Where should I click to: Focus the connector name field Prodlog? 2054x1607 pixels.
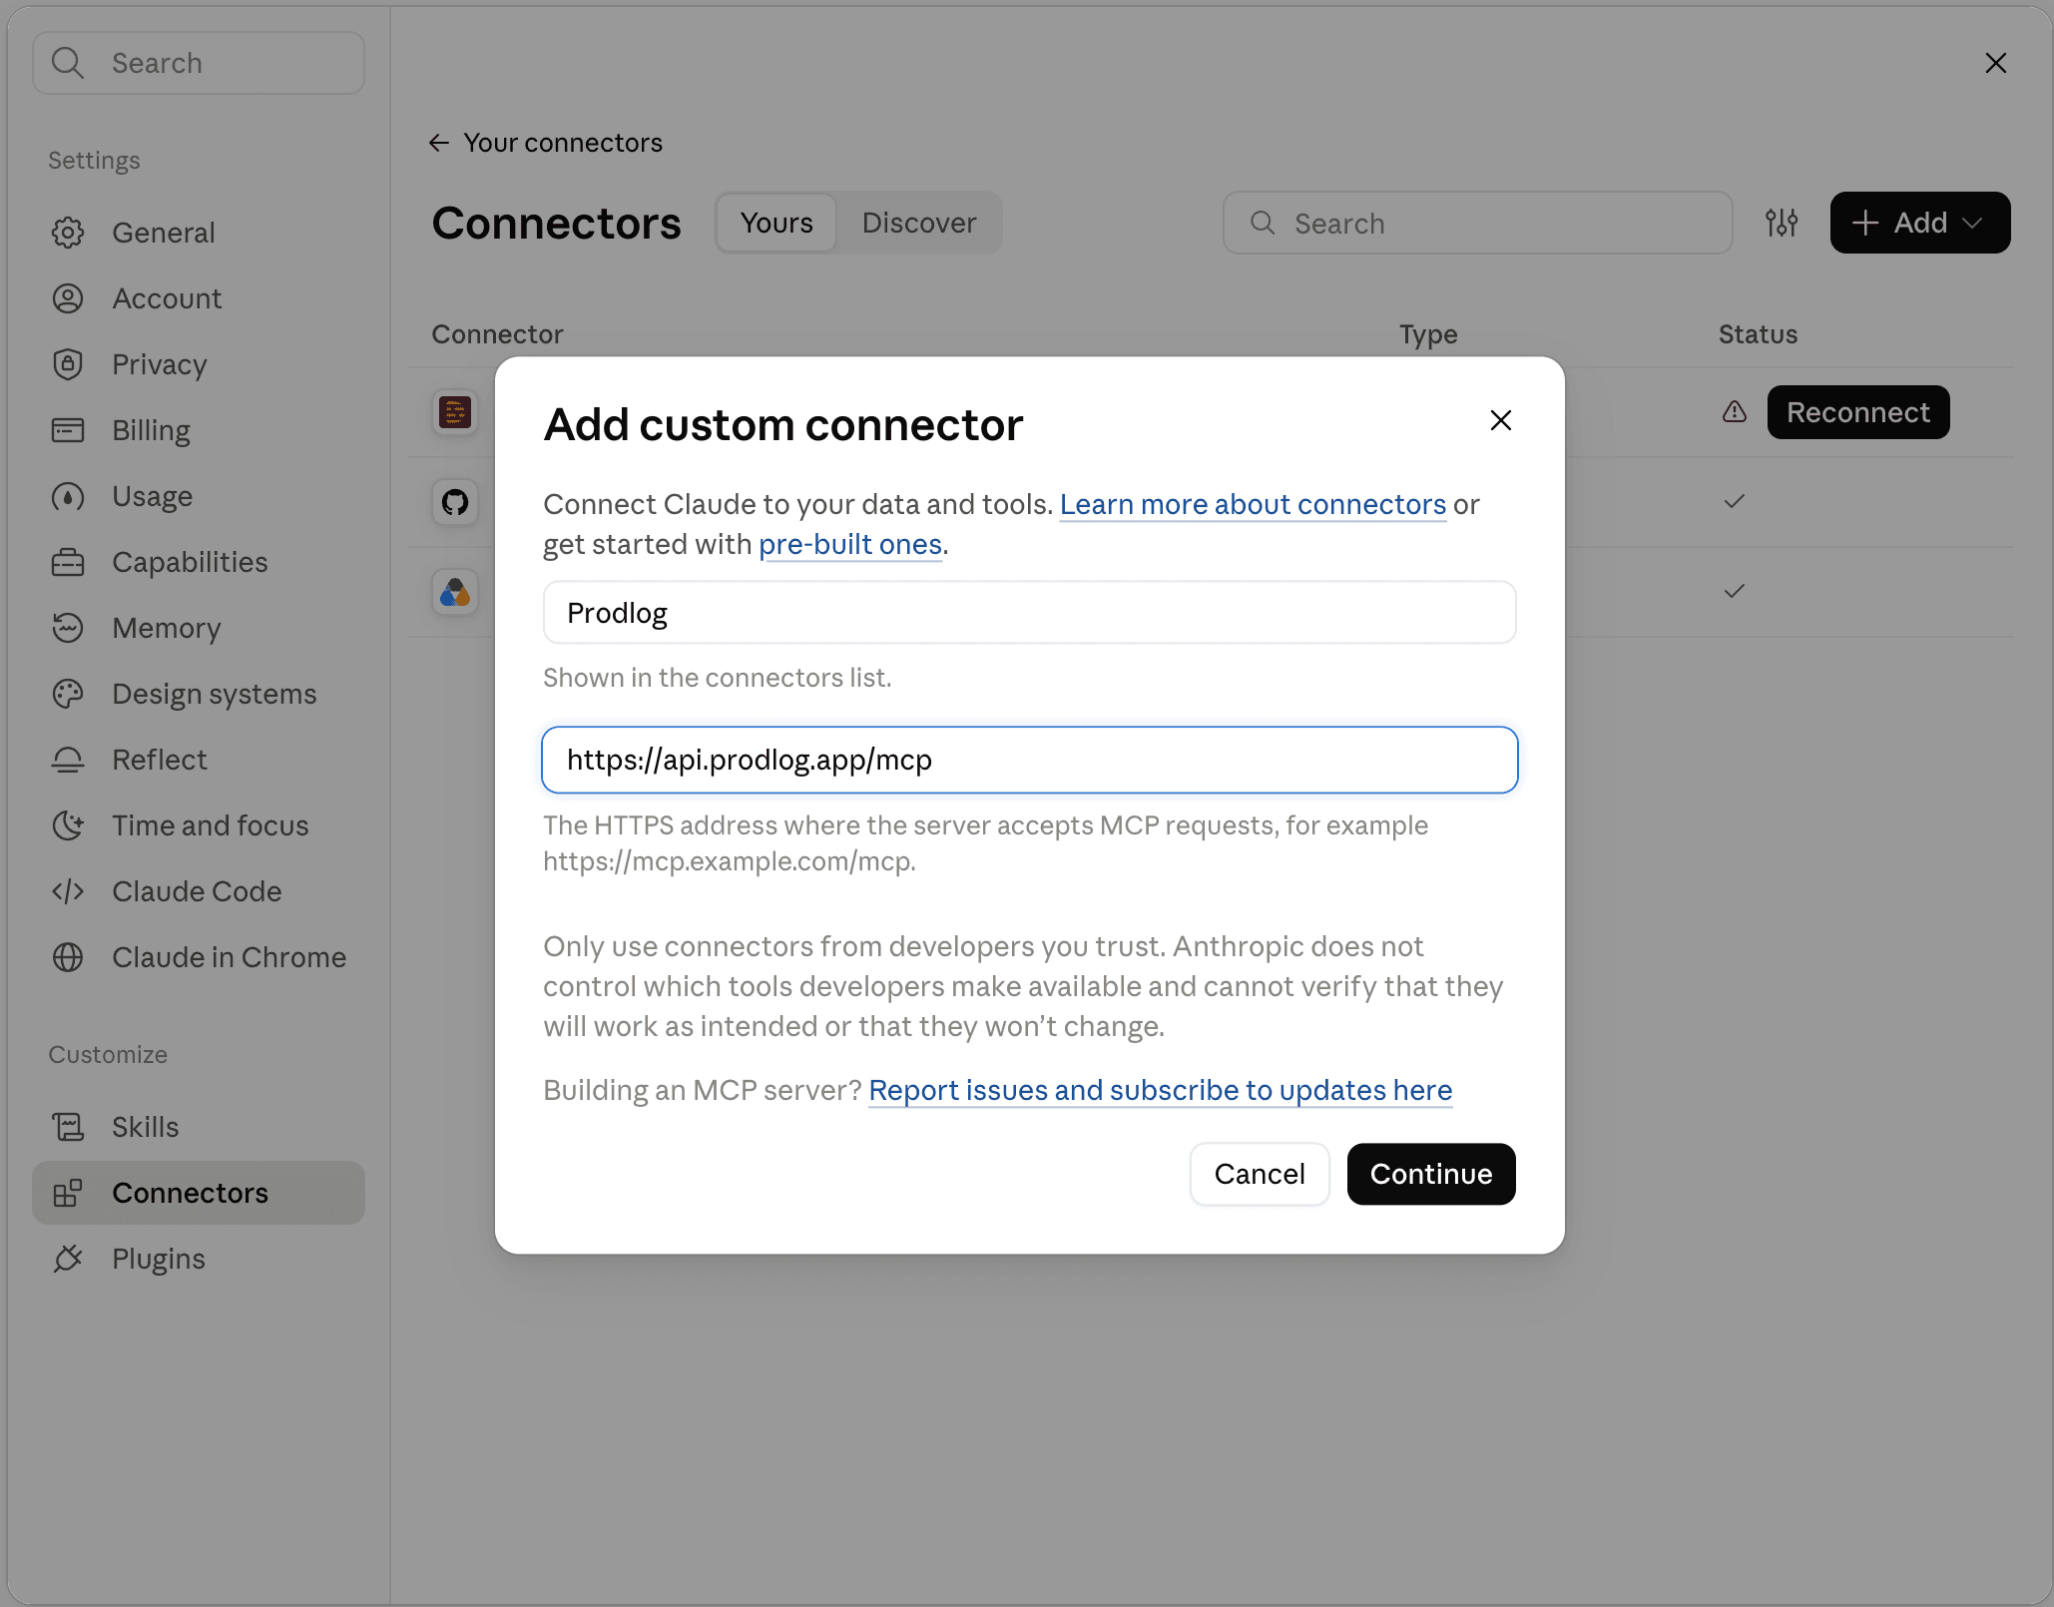(1030, 613)
